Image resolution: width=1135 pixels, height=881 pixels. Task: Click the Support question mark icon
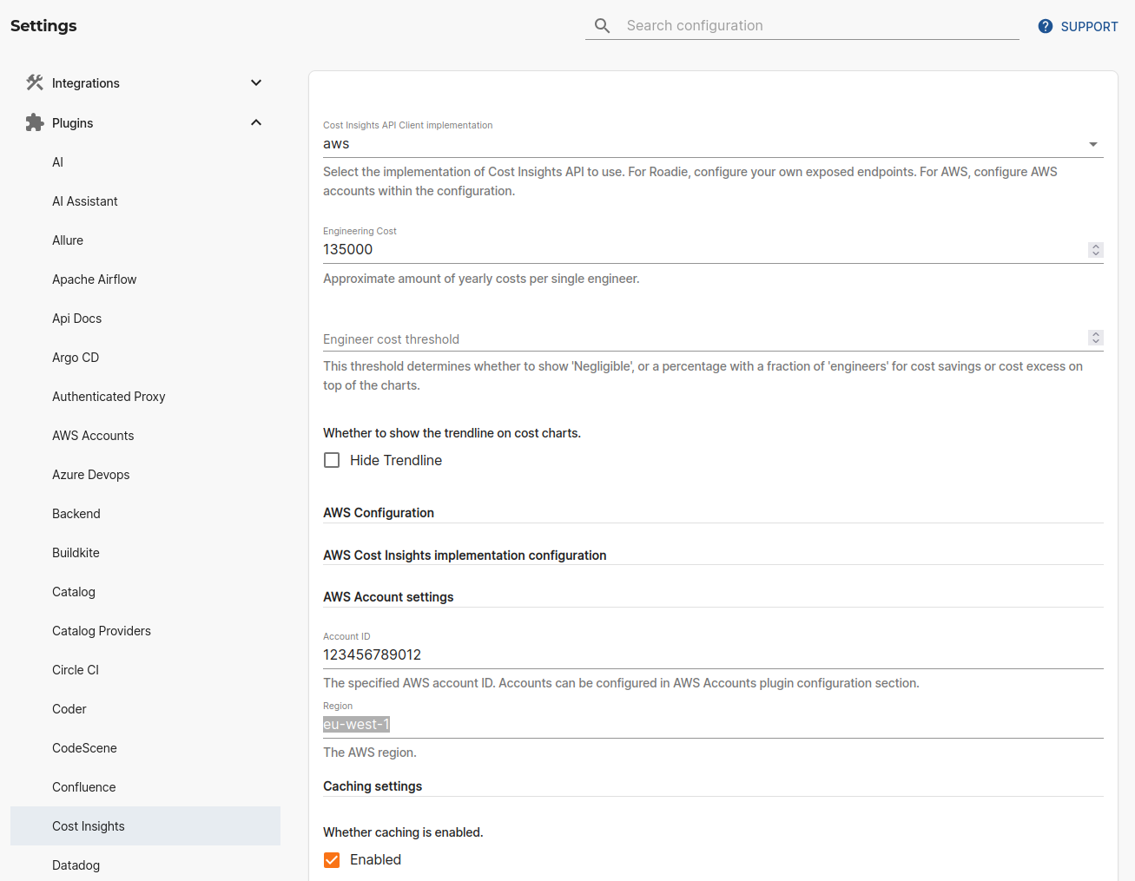[1046, 26]
